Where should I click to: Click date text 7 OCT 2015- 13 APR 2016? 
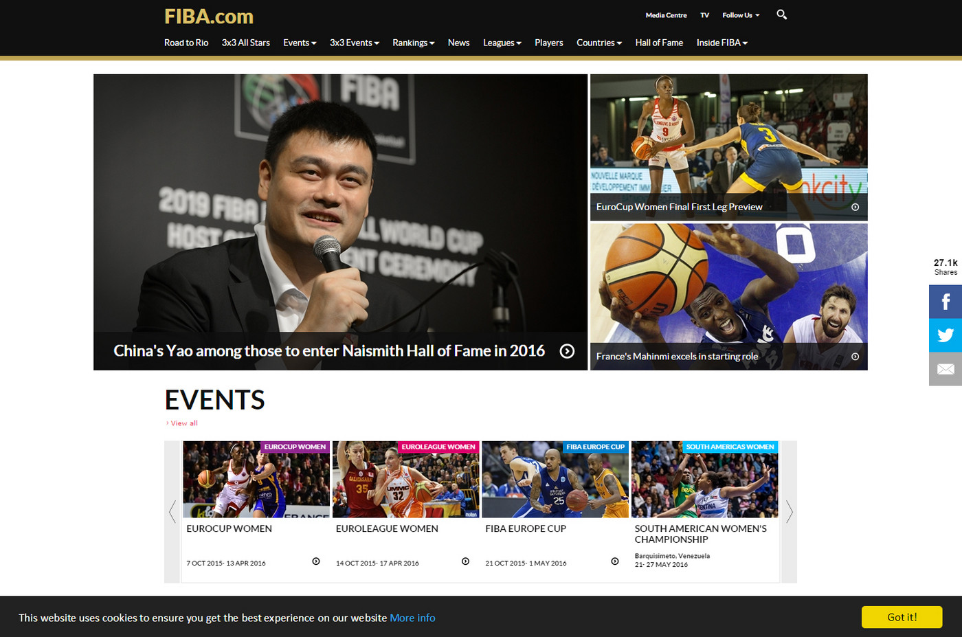pos(226,563)
